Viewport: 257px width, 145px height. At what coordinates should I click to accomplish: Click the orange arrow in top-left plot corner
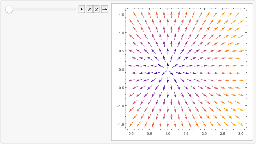tap(135, 15)
